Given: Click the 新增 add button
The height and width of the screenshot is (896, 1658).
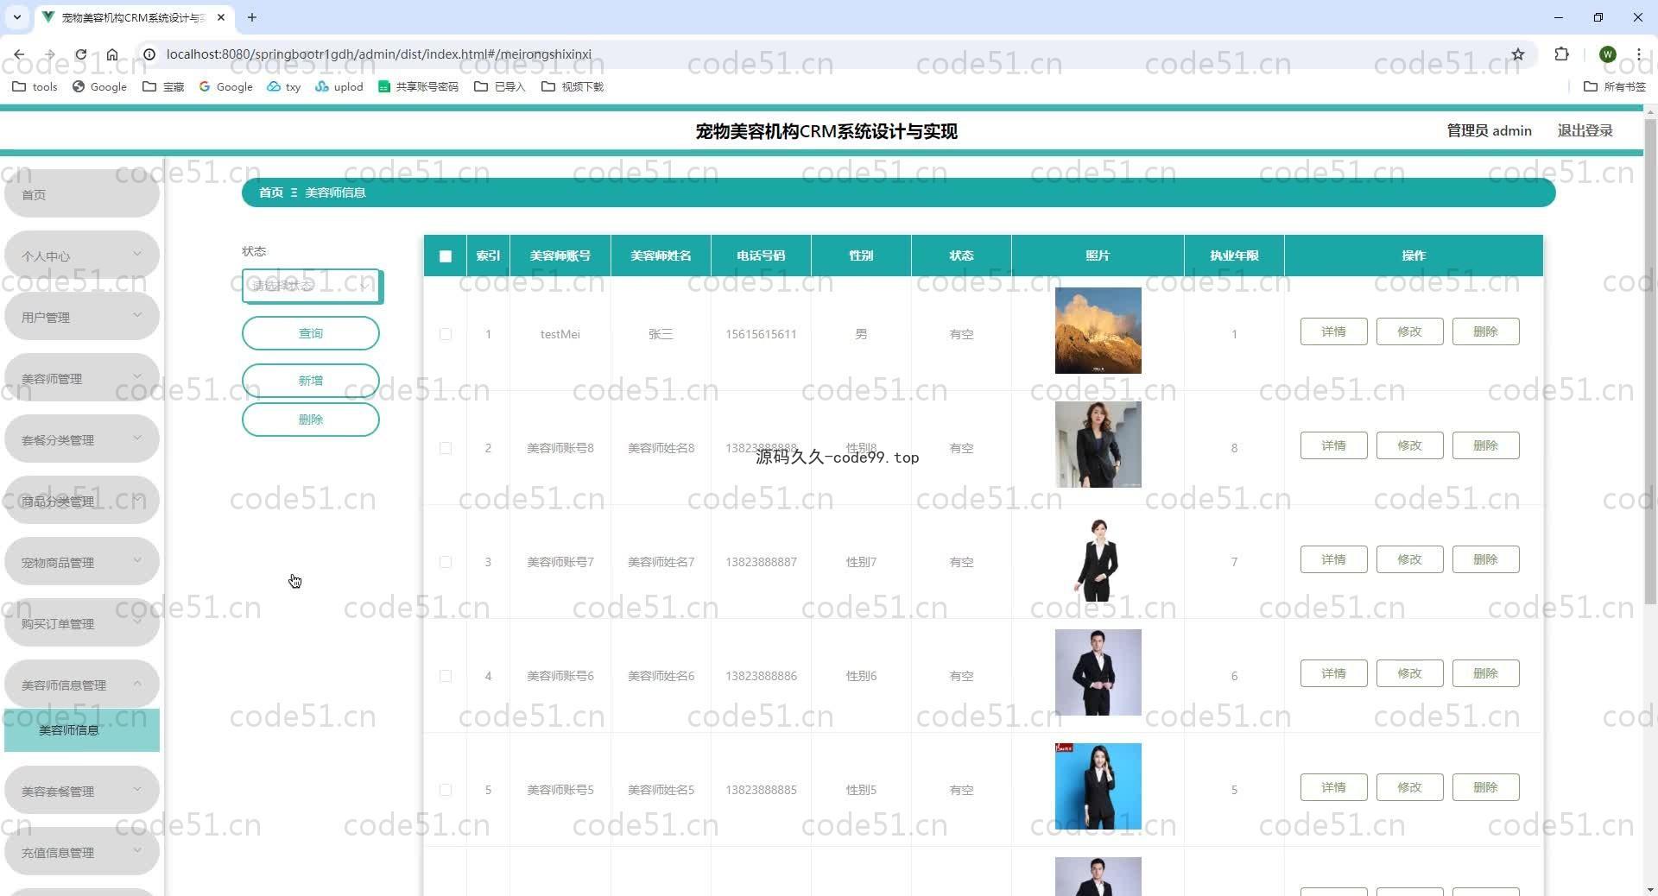Looking at the screenshot, I should coord(311,381).
